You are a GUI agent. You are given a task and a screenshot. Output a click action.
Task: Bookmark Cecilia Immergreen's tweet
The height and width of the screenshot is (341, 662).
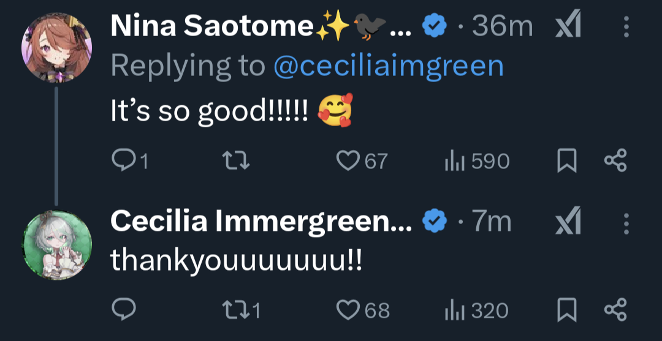pyautogui.click(x=567, y=310)
